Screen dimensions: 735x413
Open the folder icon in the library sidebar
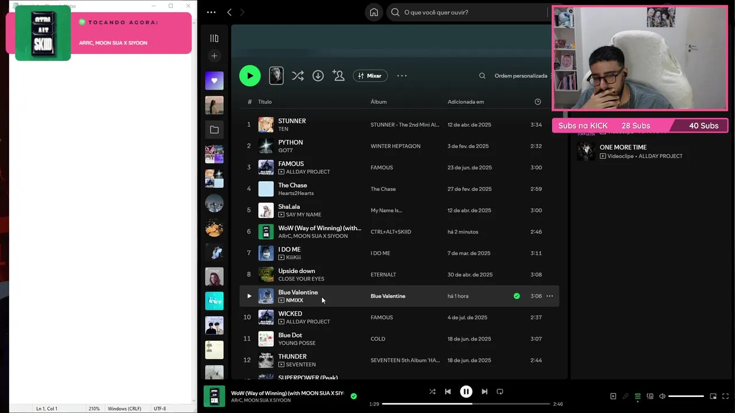[x=214, y=130]
